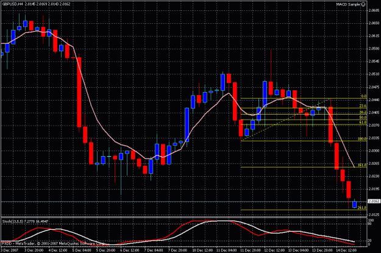Select the Fibonacci 61.8 level label

coord(363,123)
